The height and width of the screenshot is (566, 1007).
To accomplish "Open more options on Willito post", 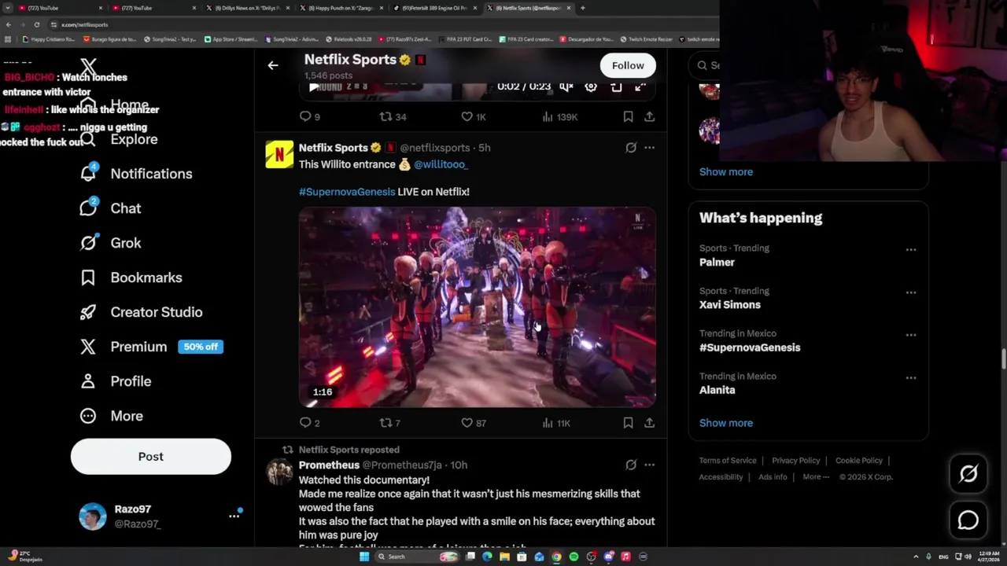I will (x=649, y=148).
